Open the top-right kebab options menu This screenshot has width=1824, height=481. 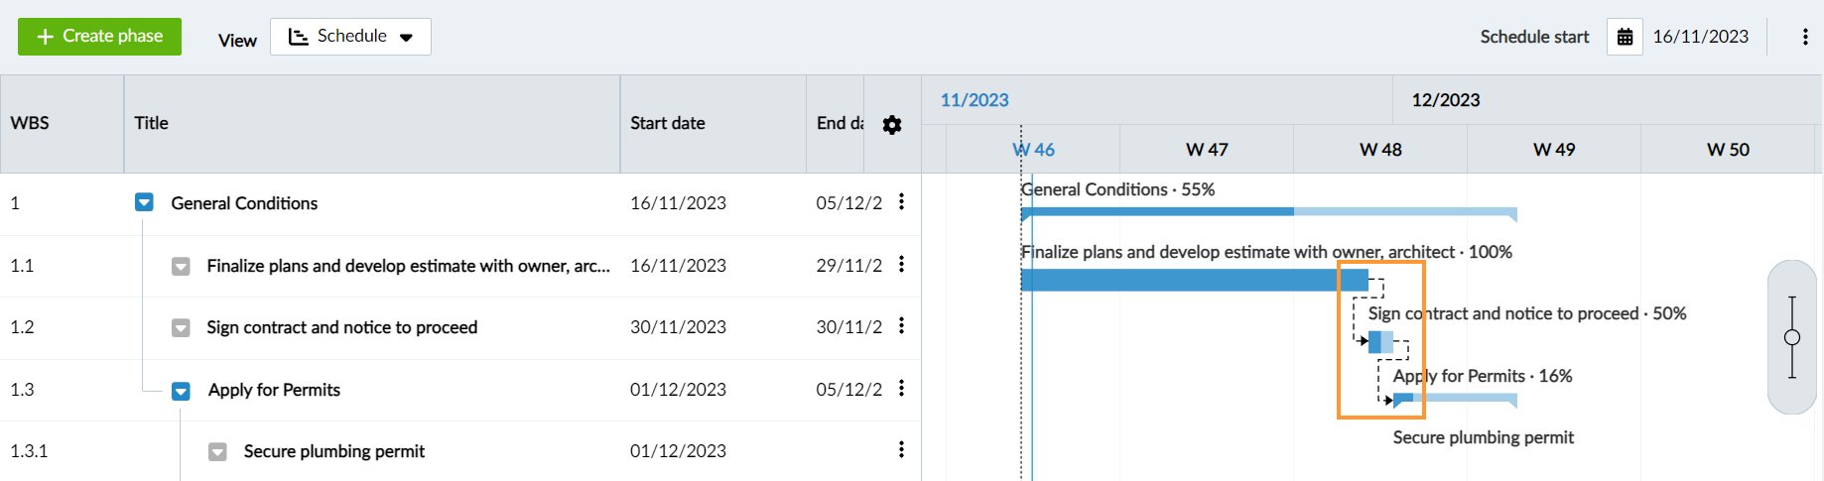(1804, 37)
